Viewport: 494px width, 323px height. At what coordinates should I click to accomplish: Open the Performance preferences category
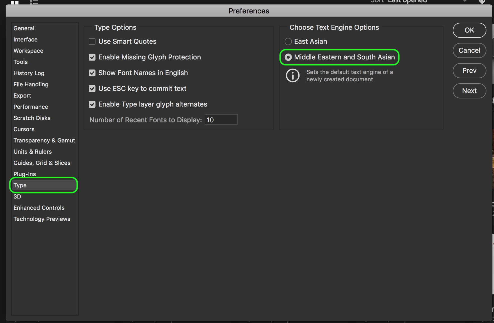click(x=31, y=107)
